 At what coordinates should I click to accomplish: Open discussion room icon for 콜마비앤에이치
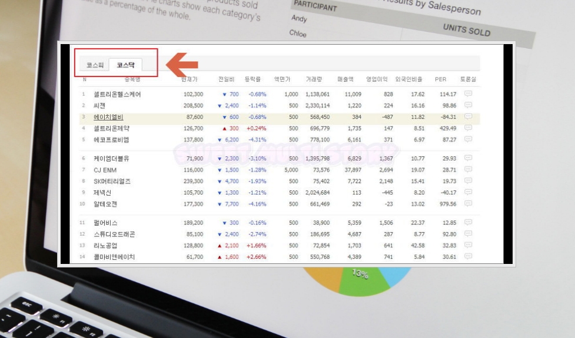(468, 256)
